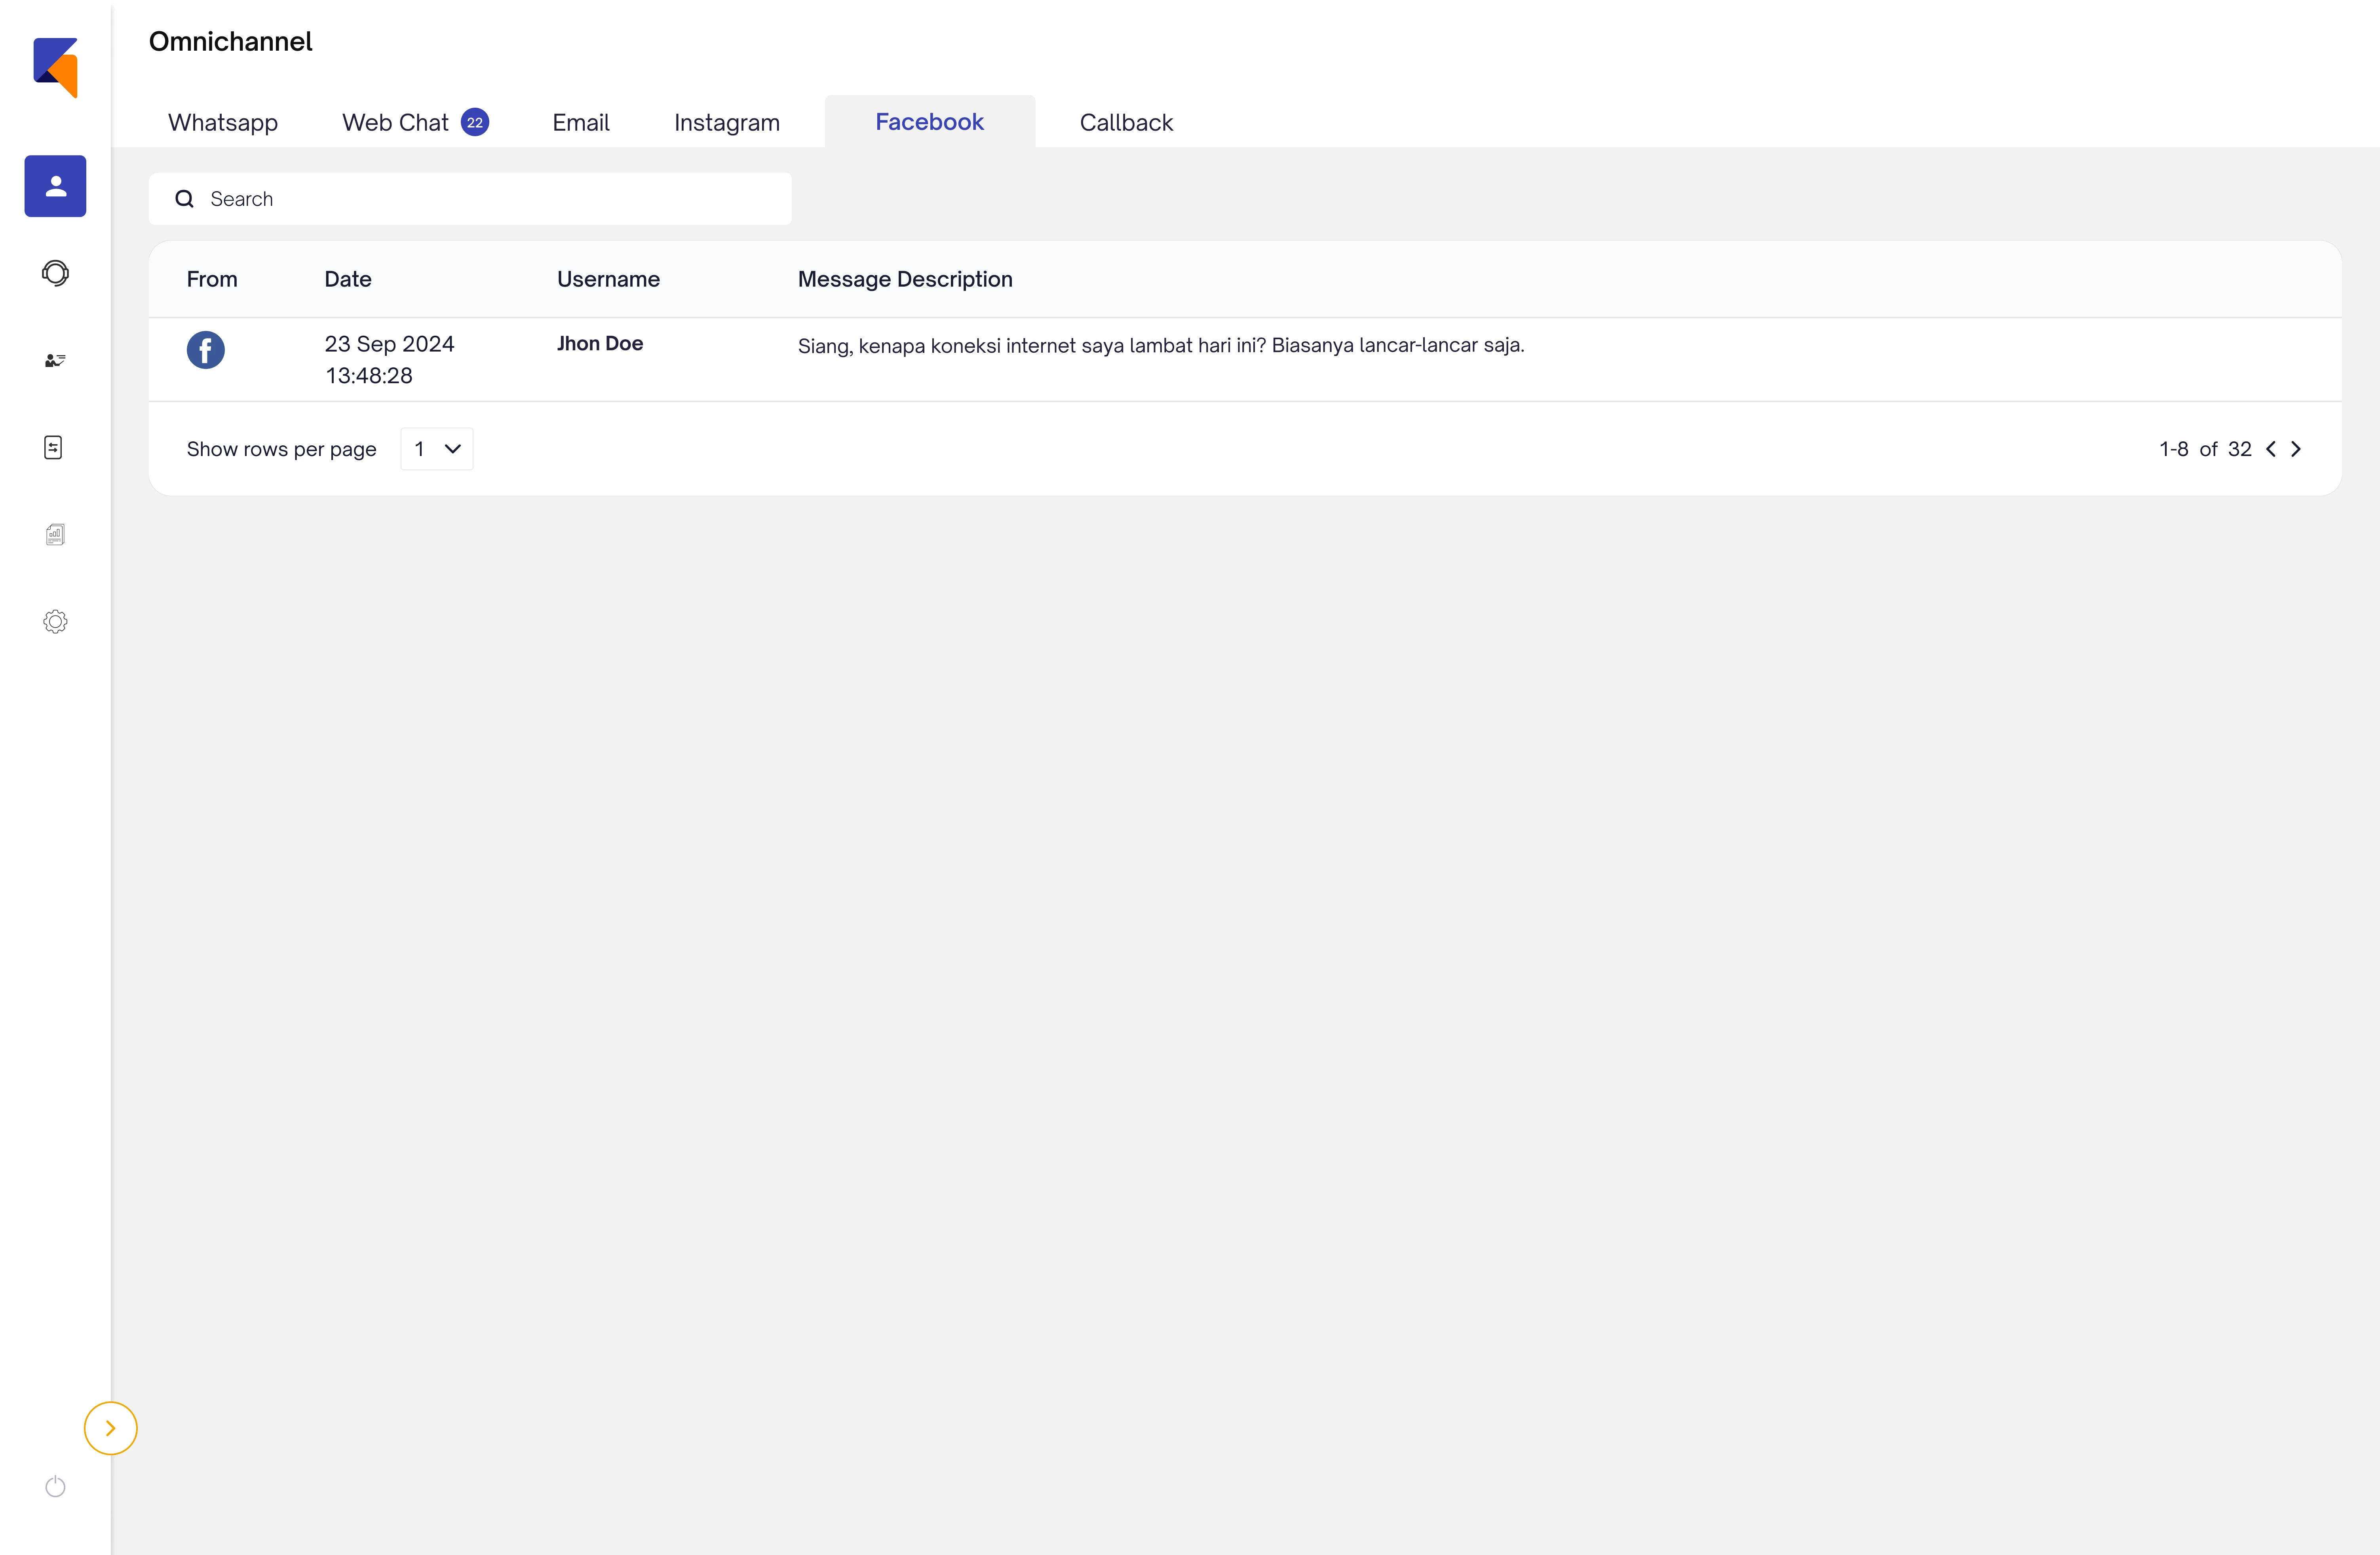Go to next page arrow
The height and width of the screenshot is (1555, 2380).
(x=2296, y=449)
